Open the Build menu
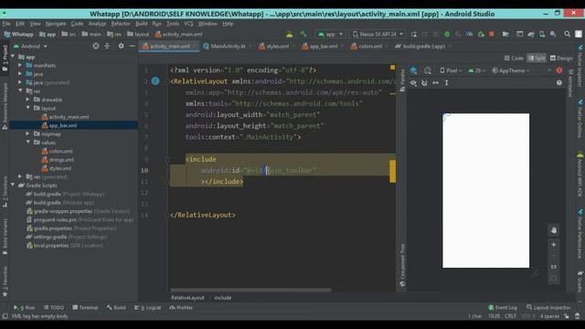This screenshot has height=329, width=585. [141, 24]
